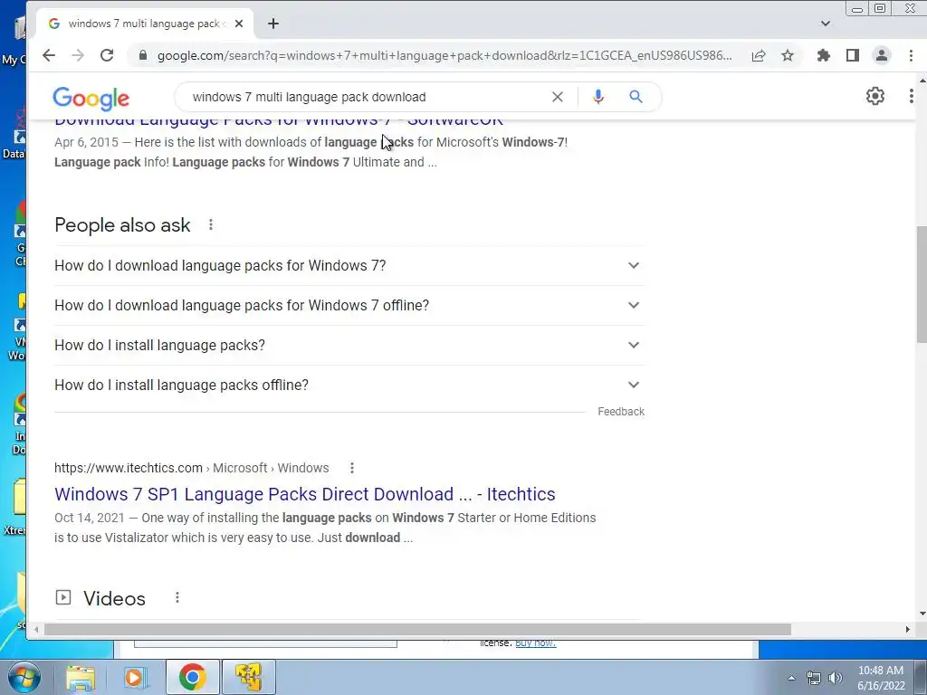Screen dimensions: 927x695
Task: Click the horizontal scrollbar thumb
Action: [417, 630]
